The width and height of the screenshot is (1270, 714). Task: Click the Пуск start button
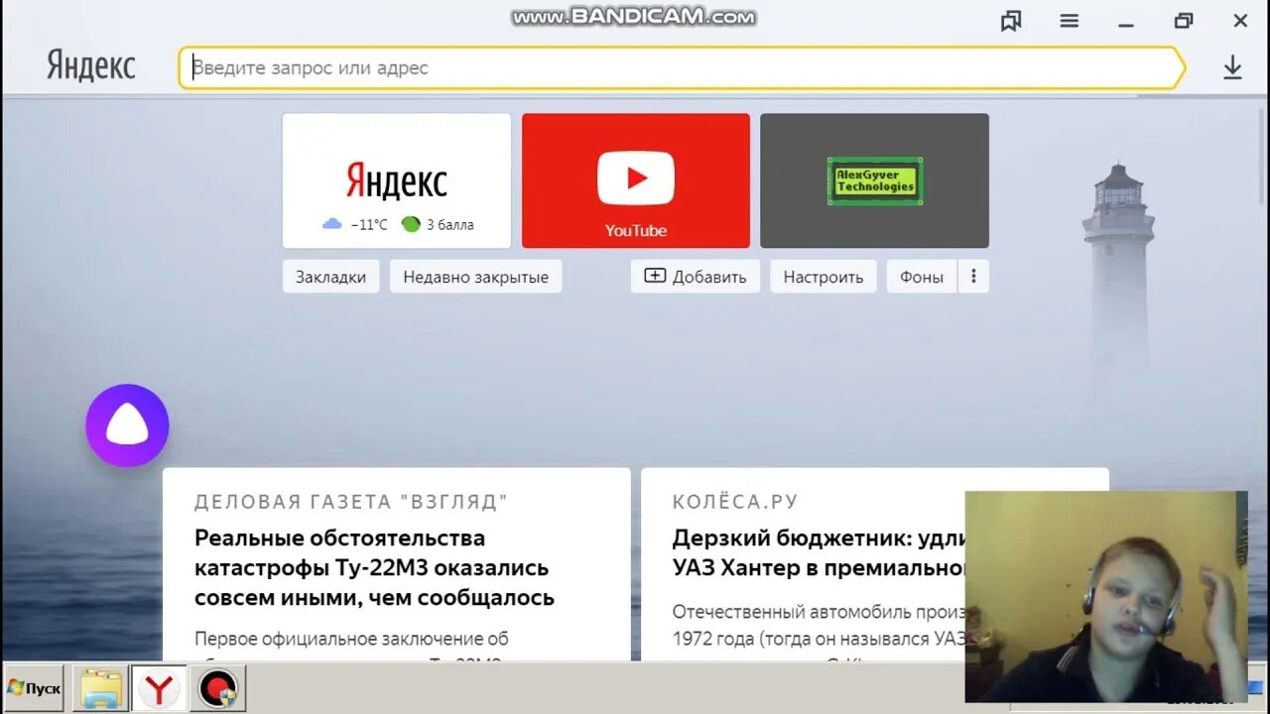click(x=34, y=688)
